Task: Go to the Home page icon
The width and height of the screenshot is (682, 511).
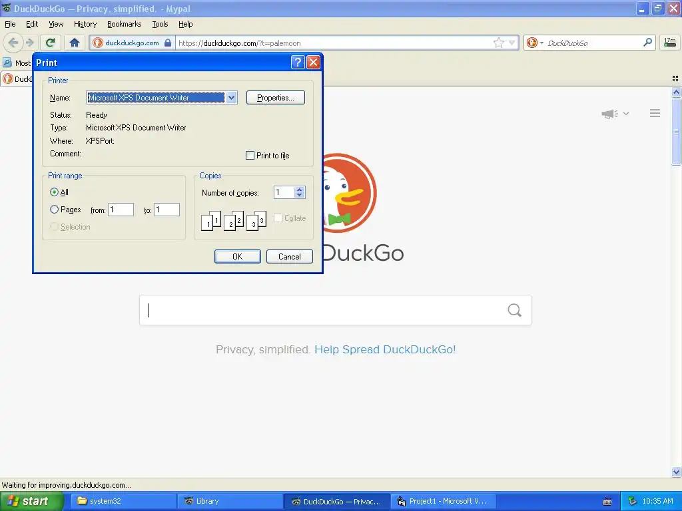Action: pyautogui.click(x=75, y=43)
